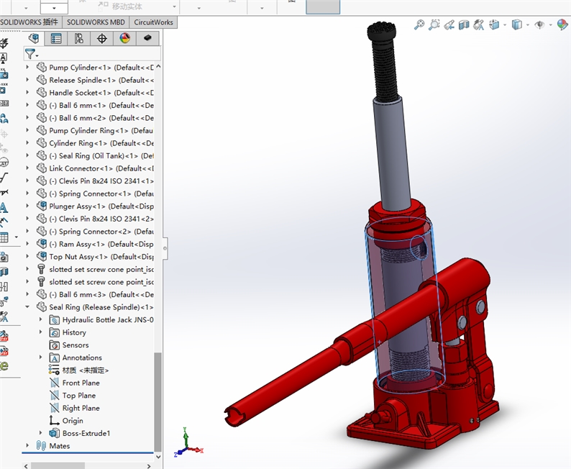Collapse the Seal Ring (Release Spindle)<1> node
571x469 pixels.
[27, 307]
